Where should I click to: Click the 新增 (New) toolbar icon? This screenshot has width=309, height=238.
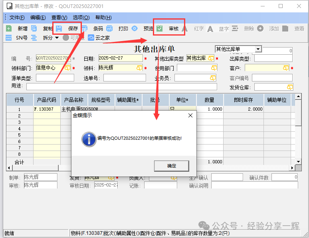[x=8, y=28]
